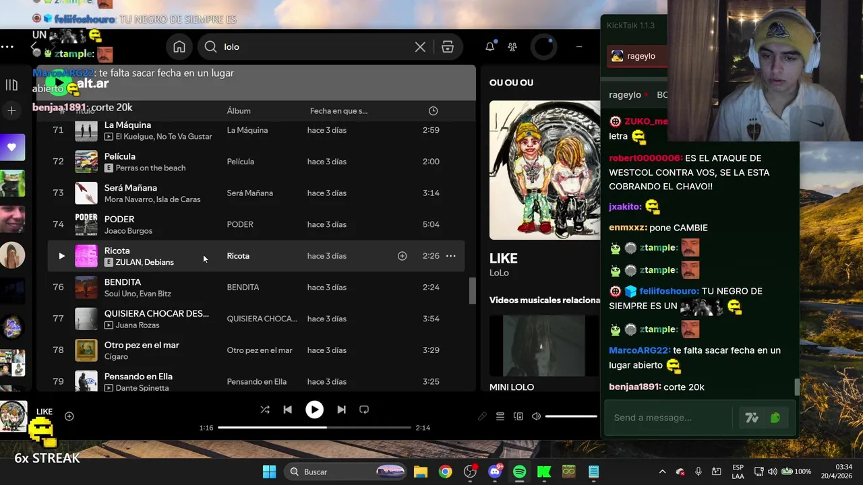The width and height of the screenshot is (863, 485).
Task: Open LoLo artist in Now Playing panel
Action: pos(499,273)
